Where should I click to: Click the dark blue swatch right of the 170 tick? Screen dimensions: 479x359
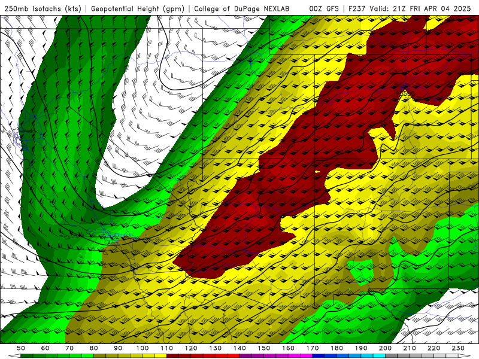tap(319, 356)
